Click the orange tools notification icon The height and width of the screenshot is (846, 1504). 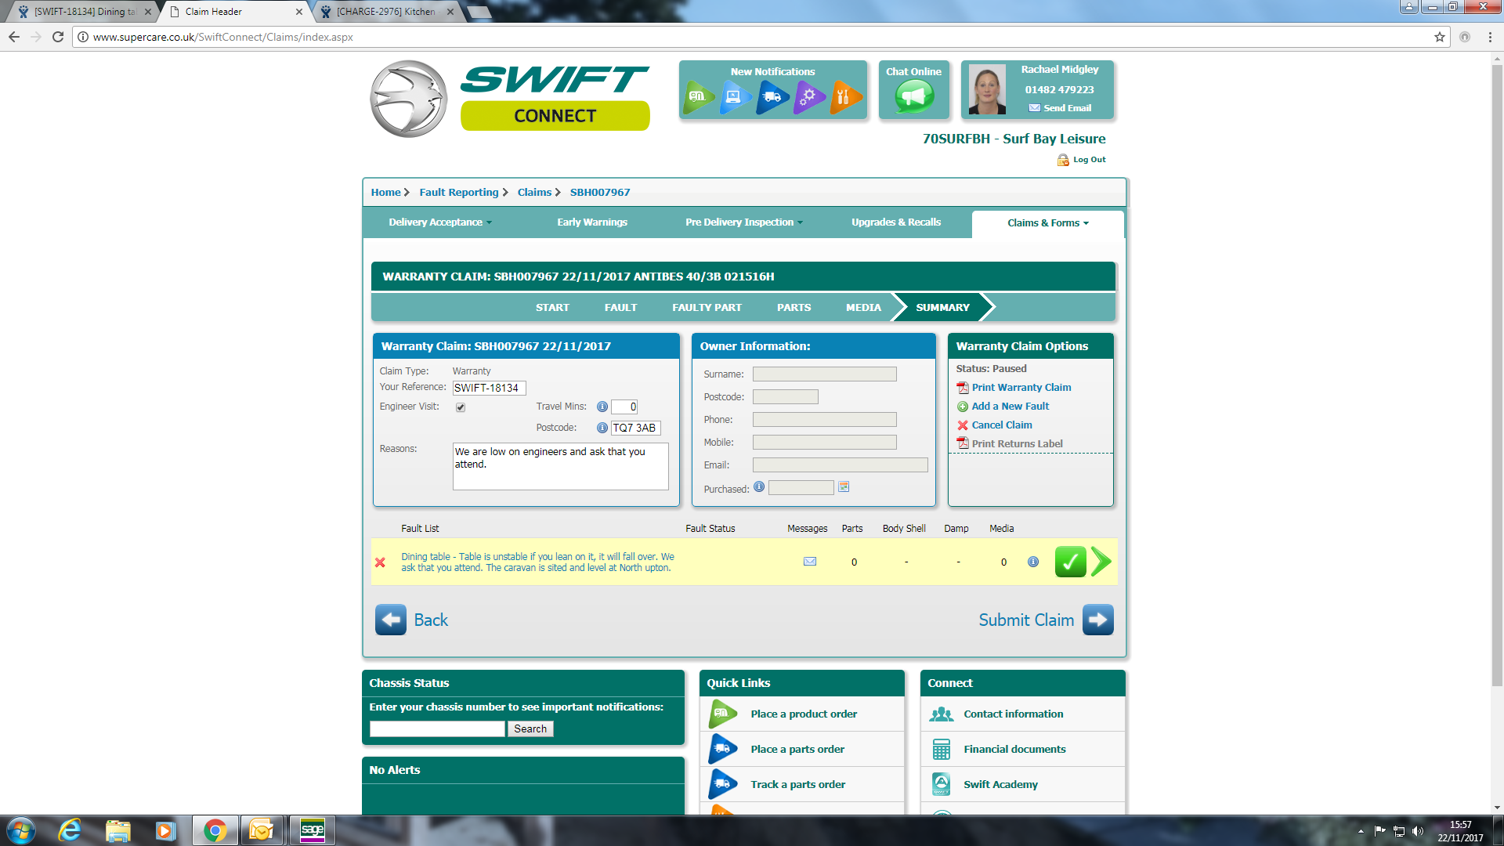(x=844, y=97)
